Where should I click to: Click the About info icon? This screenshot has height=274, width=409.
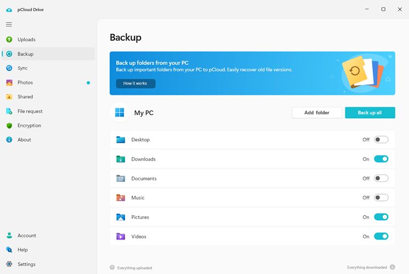tap(9, 140)
